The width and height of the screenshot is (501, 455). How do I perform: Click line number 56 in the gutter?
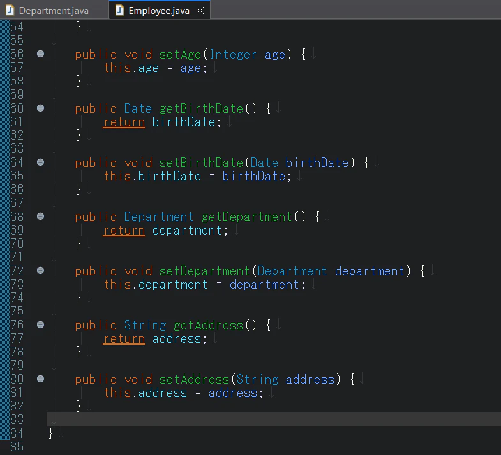click(x=17, y=54)
